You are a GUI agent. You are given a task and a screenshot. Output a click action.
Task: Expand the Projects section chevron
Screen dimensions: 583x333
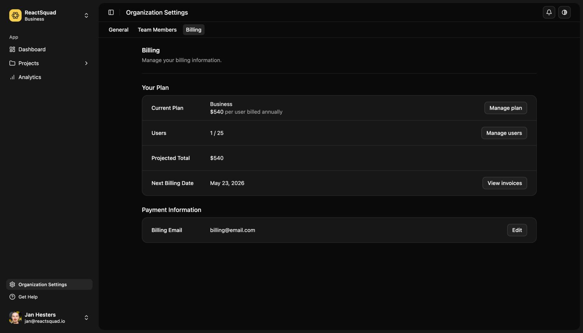pyautogui.click(x=86, y=63)
